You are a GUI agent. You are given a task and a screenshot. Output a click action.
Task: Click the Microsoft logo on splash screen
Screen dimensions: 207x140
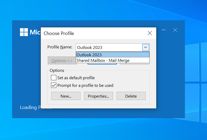(24, 32)
